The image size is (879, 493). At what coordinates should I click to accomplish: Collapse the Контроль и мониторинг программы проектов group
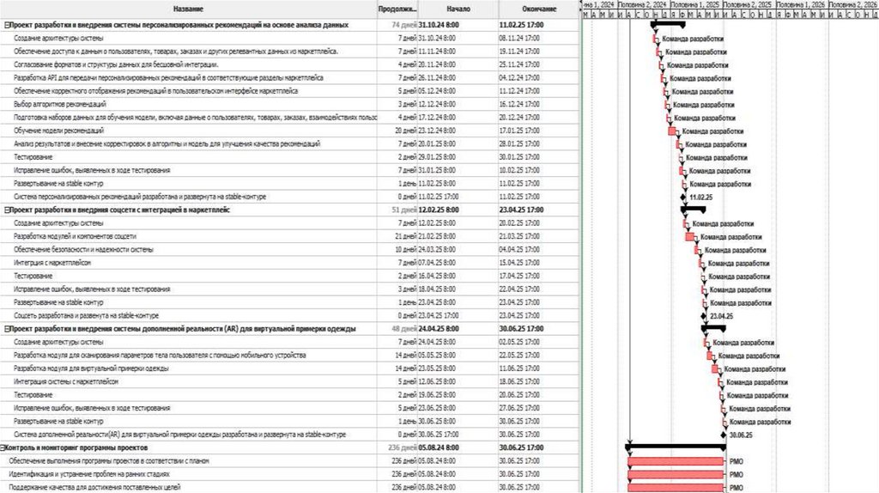[x=3, y=448]
